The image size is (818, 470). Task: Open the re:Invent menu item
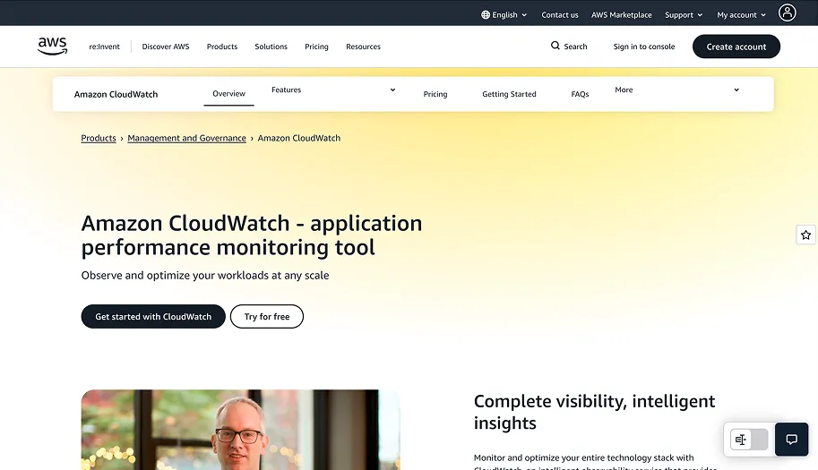[x=104, y=47]
